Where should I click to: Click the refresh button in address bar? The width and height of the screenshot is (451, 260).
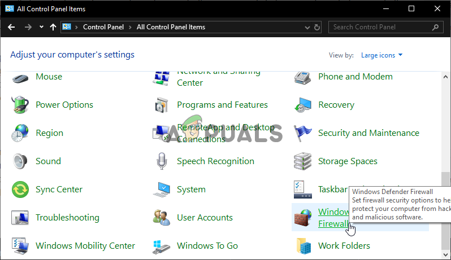(317, 27)
